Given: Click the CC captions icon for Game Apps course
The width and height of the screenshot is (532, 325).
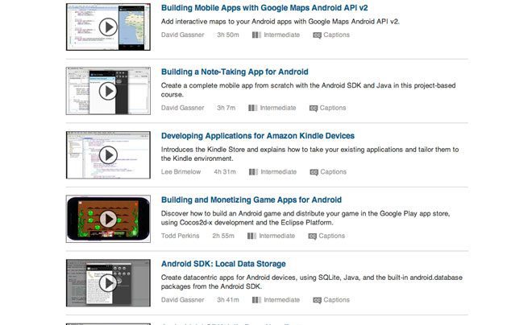Looking at the screenshot, I should [312, 237].
